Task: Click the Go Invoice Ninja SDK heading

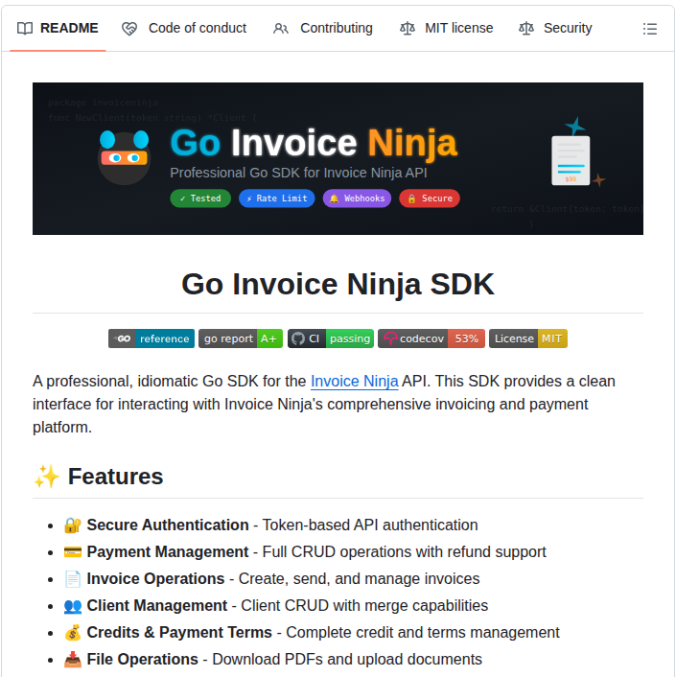Action: [338, 284]
